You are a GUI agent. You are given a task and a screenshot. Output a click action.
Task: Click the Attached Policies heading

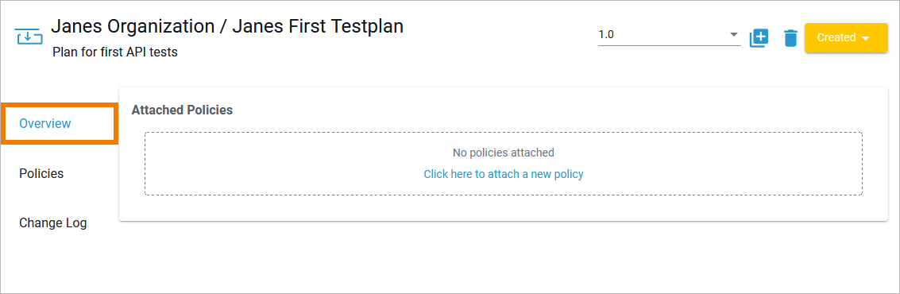[182, 110]
